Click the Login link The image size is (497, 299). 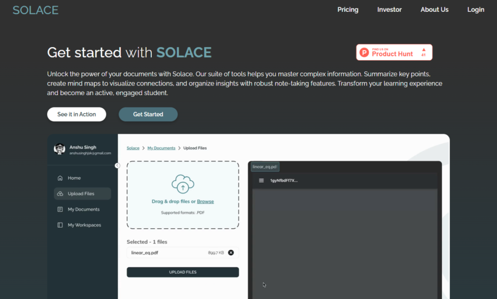point(475,10)
